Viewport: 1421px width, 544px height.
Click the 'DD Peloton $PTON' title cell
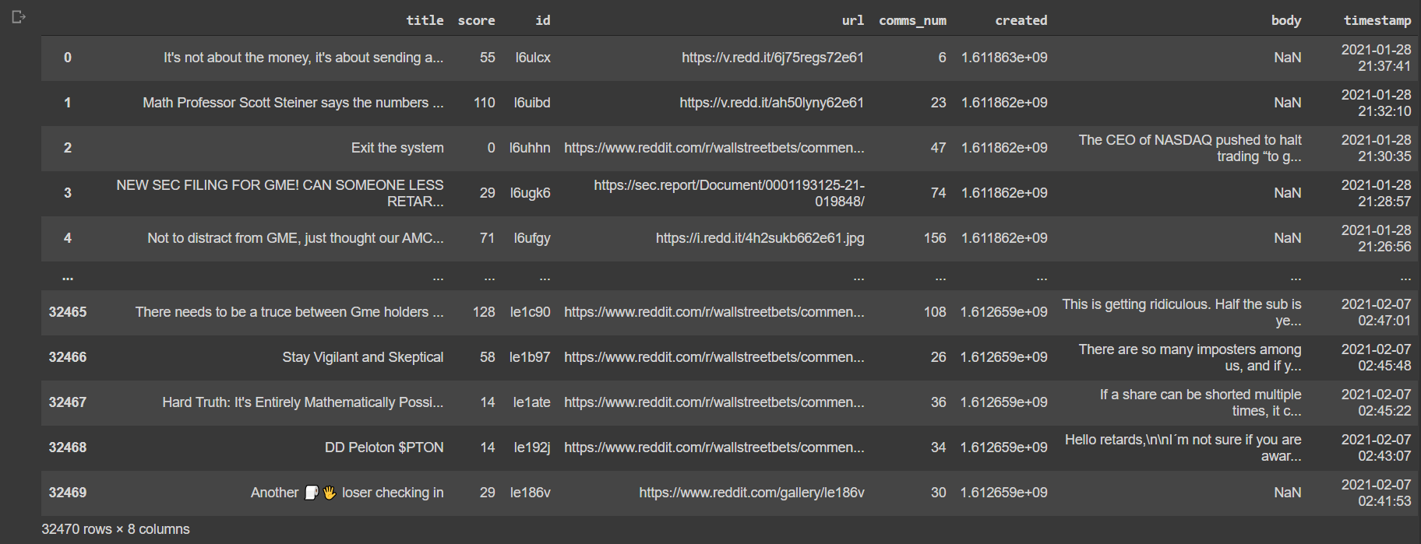pos(384,447)
